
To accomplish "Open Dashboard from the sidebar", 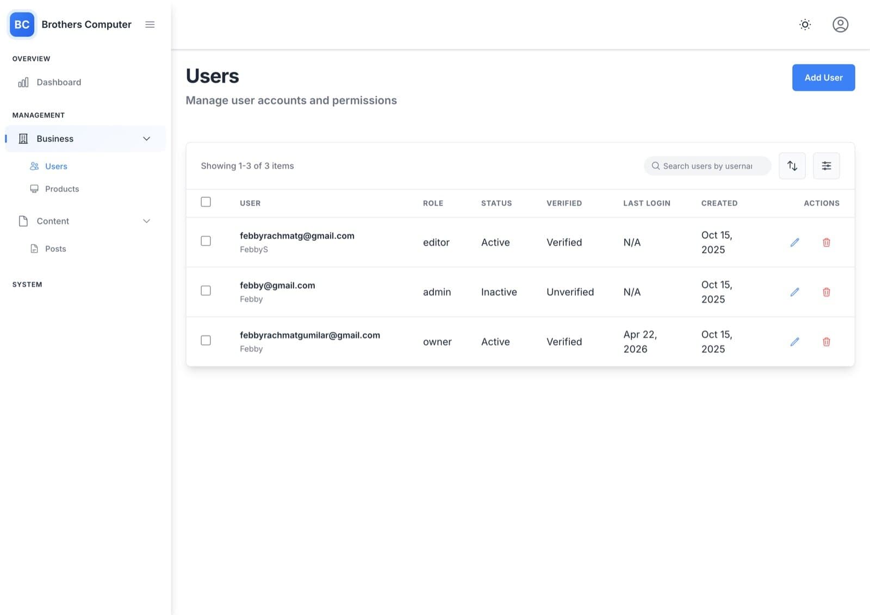I will click(x=59, y=82).
